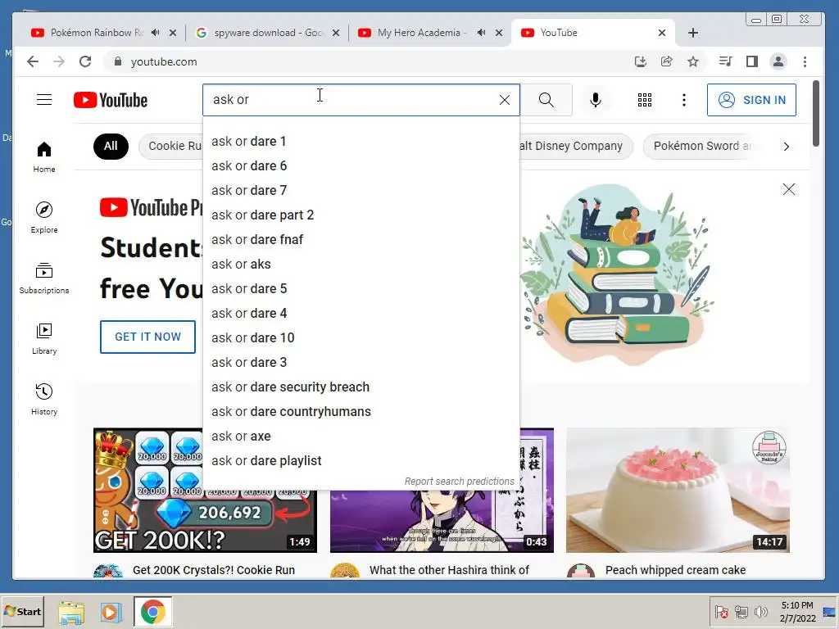
Task: Show more filter chips with right arrow
Action: pyautogui.click(x=786, y=147)
